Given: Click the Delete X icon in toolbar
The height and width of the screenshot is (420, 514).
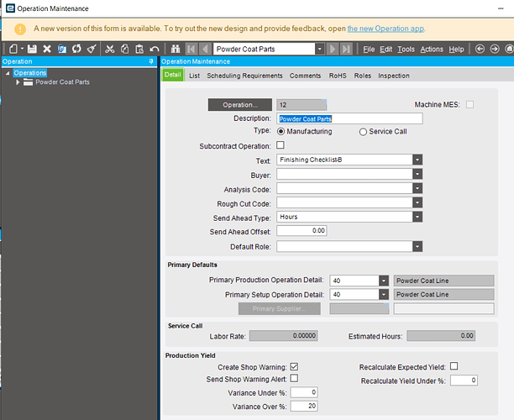Looking at the screenshot, I should 46,50.
